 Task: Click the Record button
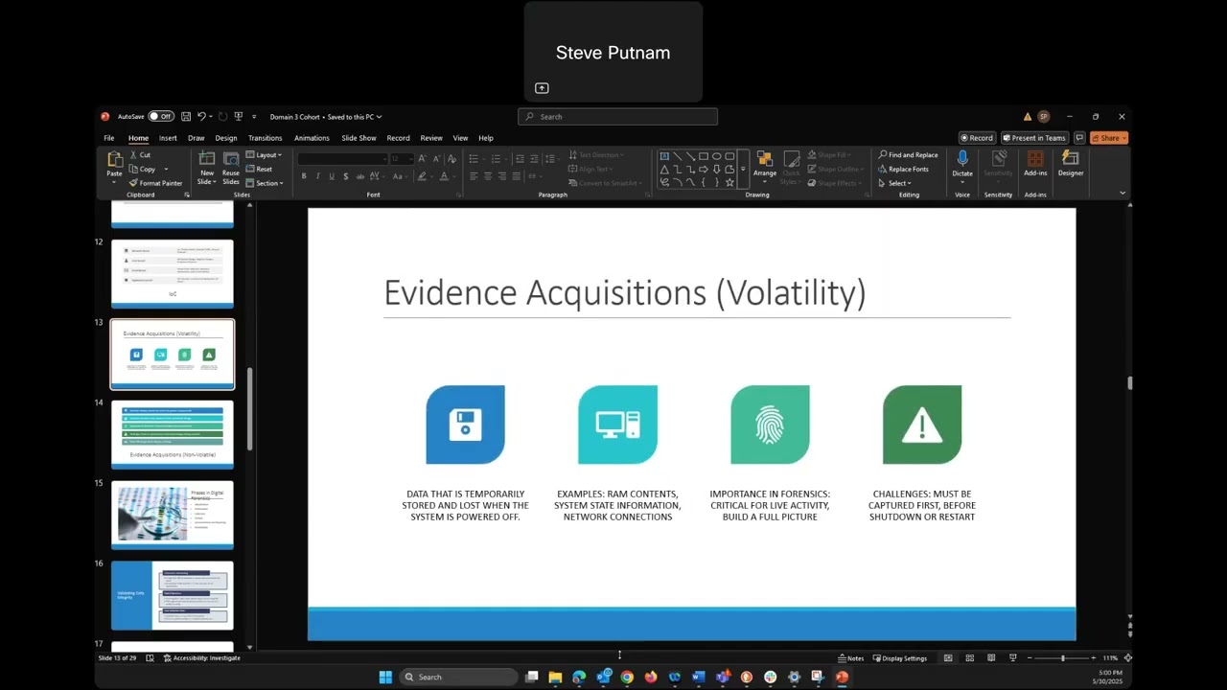point(977,138)
